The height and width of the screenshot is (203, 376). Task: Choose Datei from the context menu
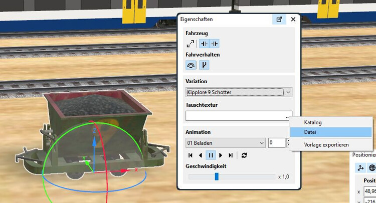point(331,132)
